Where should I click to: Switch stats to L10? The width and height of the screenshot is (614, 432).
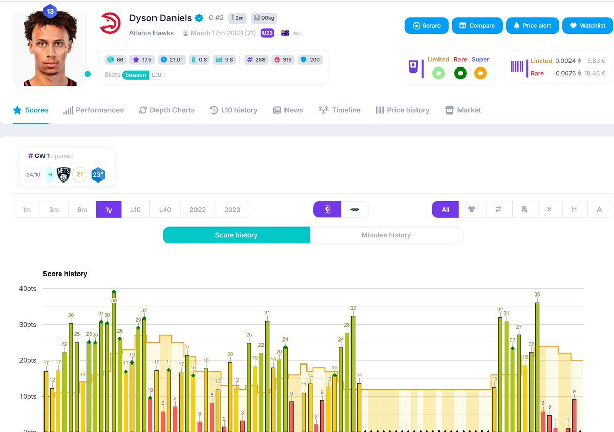click(x=157, y=75)
